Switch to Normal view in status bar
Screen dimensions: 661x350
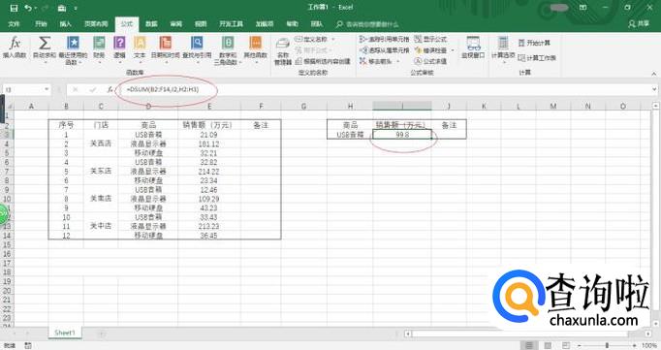529,345
